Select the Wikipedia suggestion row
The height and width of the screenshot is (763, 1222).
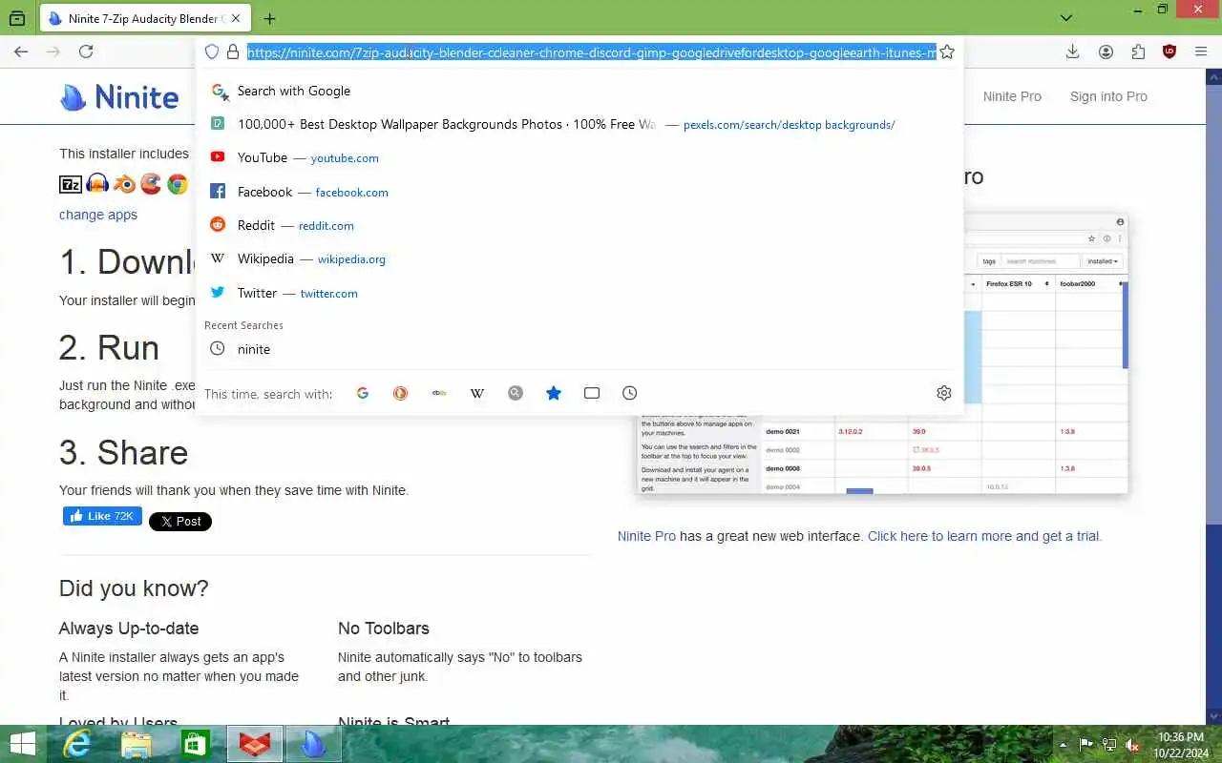[579, 258]
